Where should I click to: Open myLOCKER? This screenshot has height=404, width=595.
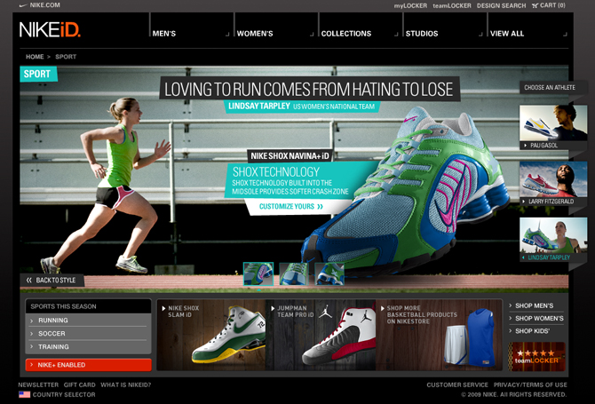pos(410,5)
